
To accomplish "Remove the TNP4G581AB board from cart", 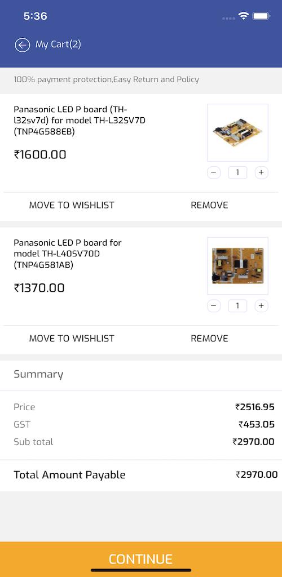I will (x=209, y=338).
